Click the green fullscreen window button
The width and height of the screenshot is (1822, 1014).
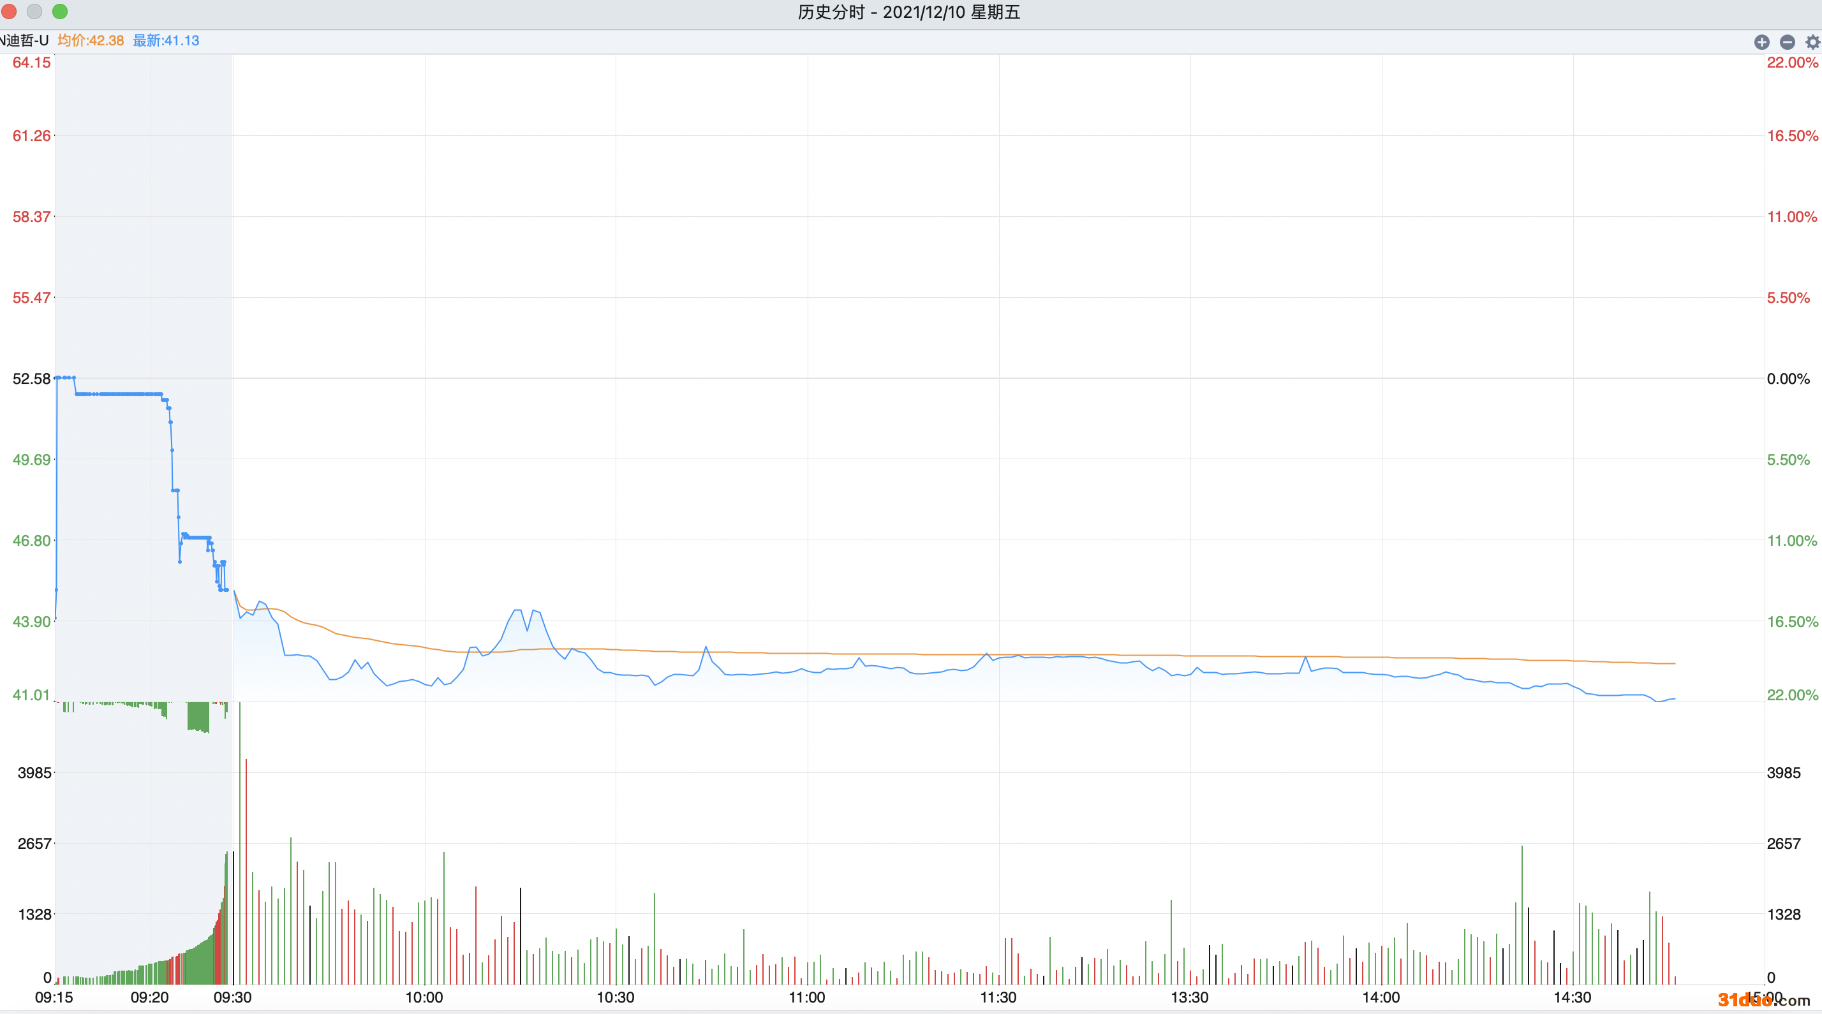(x=60, y=11)
